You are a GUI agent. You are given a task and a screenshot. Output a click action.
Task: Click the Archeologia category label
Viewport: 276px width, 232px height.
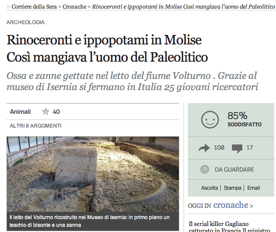(25, 22)
